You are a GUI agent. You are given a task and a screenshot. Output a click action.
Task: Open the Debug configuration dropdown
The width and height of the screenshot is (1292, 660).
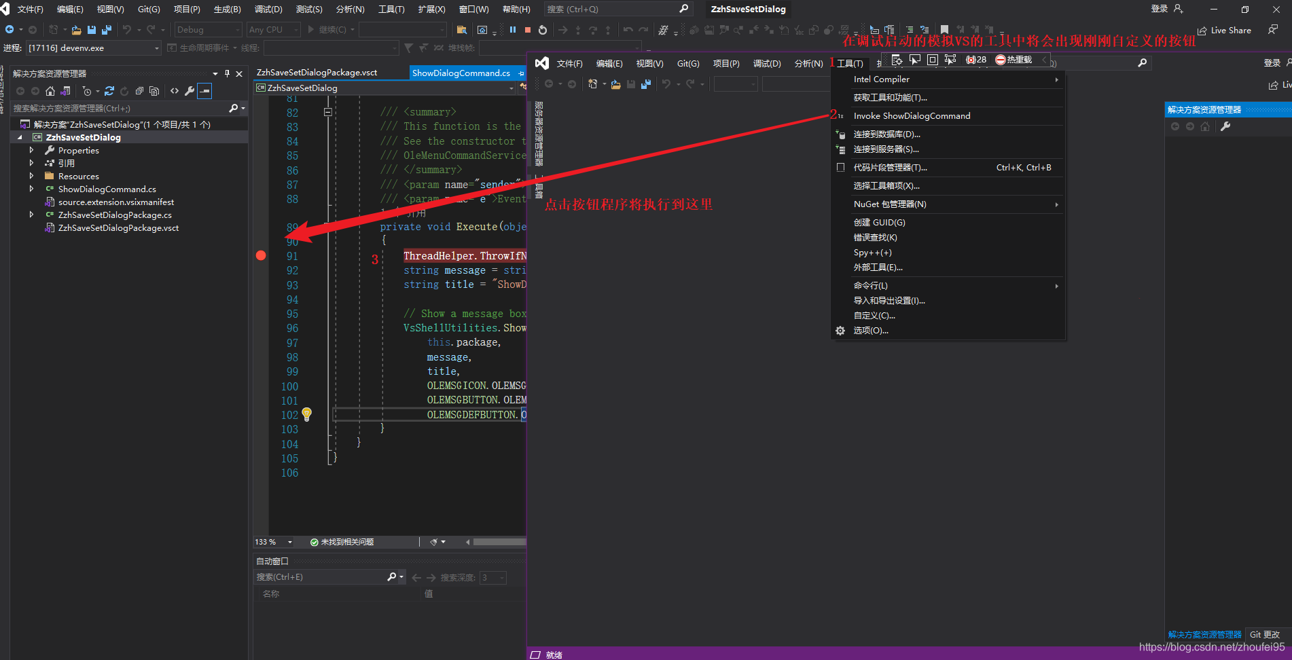point(208,30)
